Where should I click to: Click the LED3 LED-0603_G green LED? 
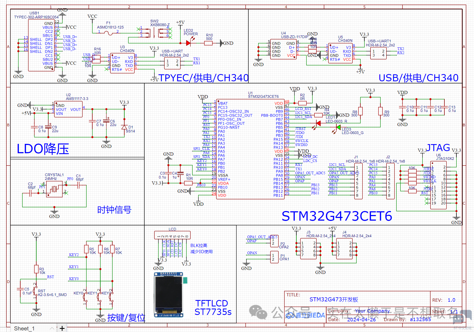click(338, 127)
